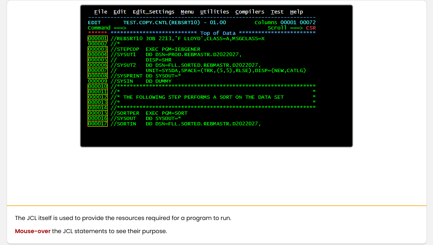The height and width of the screenshot is (245, 433).
Task: Open the File menu
Action: point(100,12)
